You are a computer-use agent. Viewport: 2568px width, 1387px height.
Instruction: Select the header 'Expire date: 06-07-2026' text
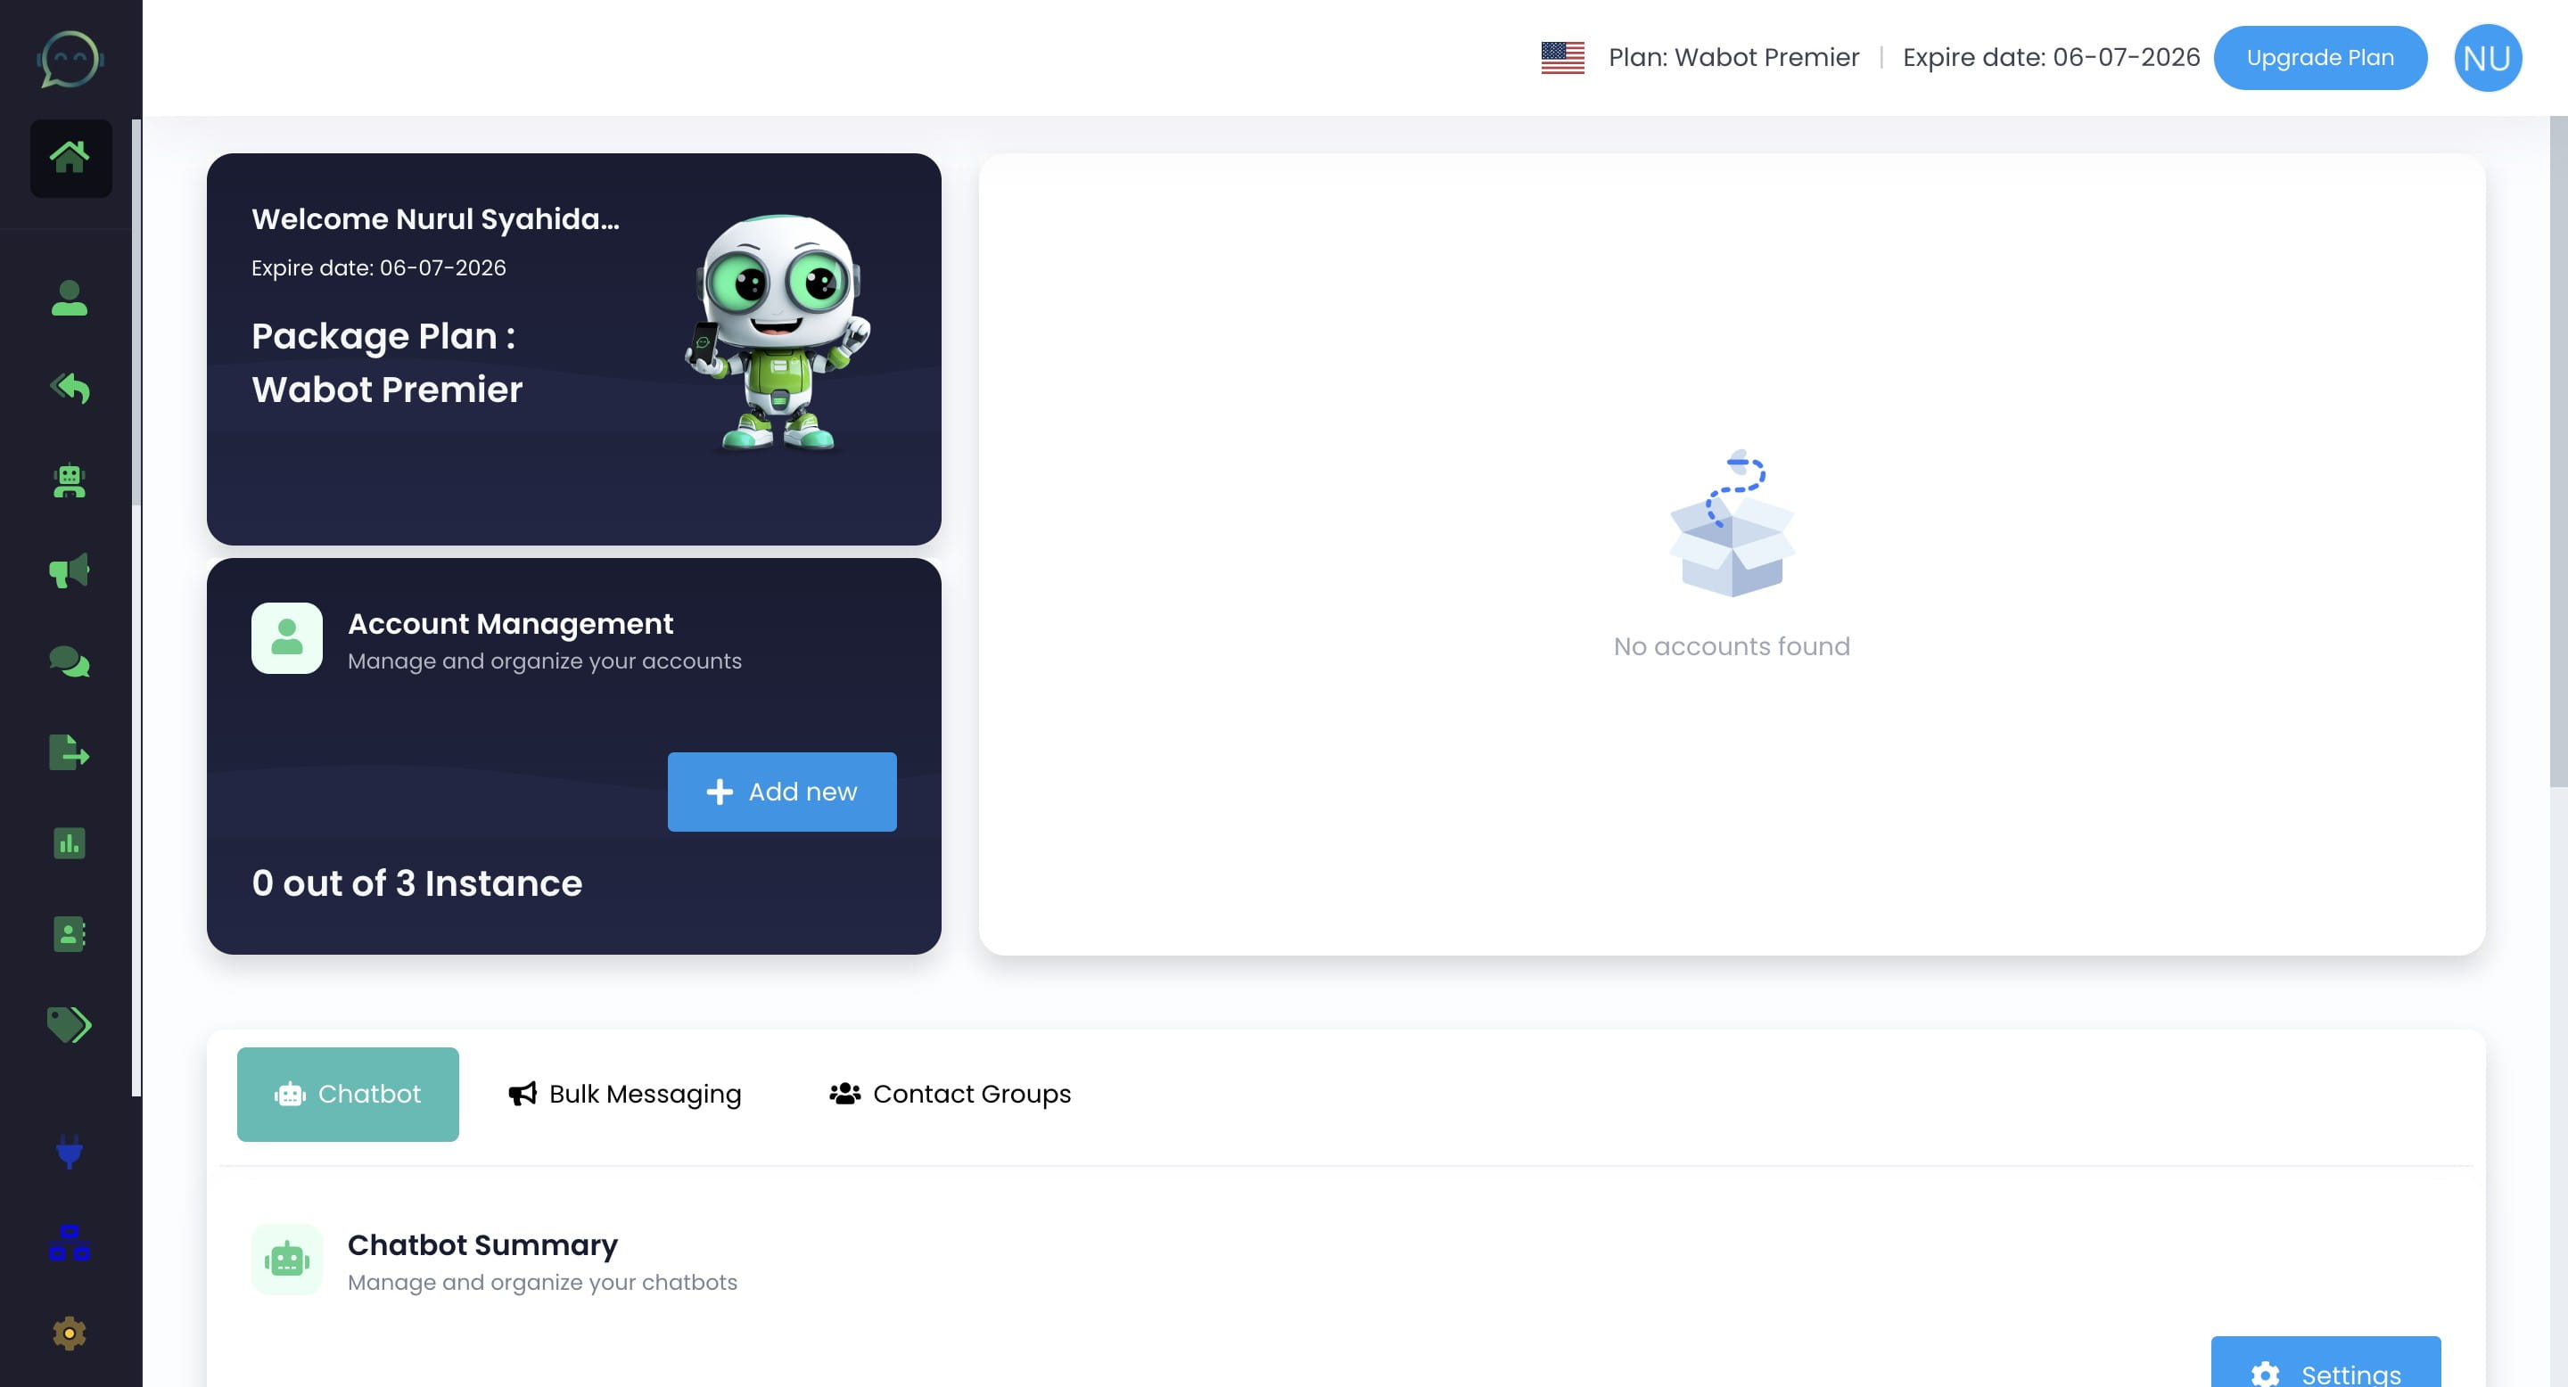point(2051,58)
